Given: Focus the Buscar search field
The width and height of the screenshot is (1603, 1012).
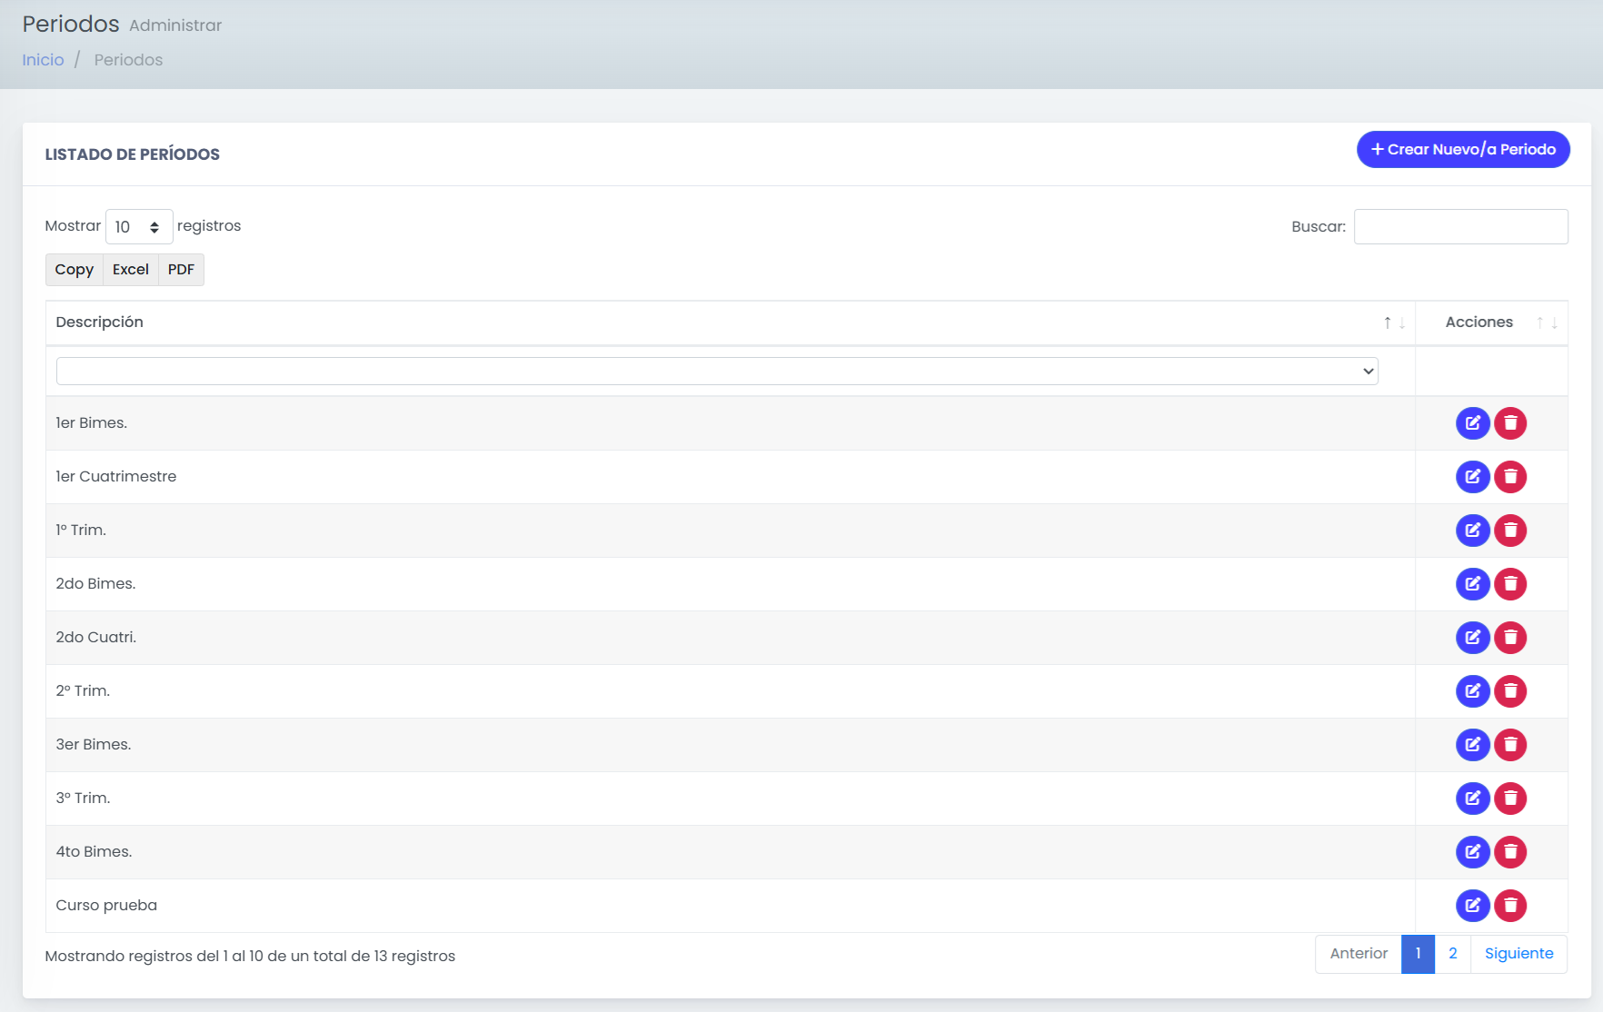Looking at the screenshot, I should [x=1460, y=227].
